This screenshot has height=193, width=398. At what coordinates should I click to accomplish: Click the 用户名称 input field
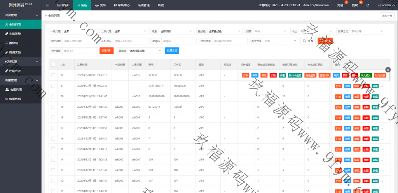pos(79,41)
